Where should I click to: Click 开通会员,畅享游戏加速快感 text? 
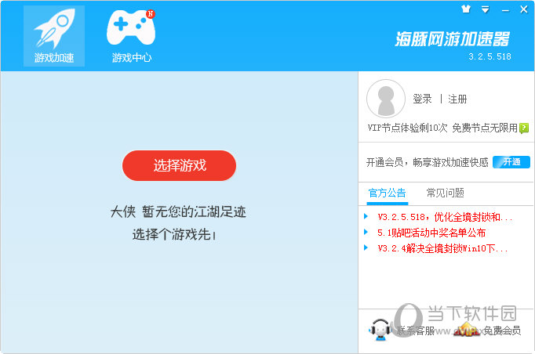[x=428, y=162]
